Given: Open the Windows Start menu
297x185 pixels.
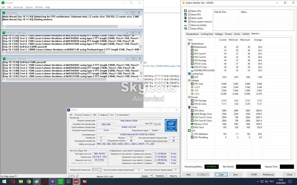Looking at the screenshot, I should click(x=4, y=182).
